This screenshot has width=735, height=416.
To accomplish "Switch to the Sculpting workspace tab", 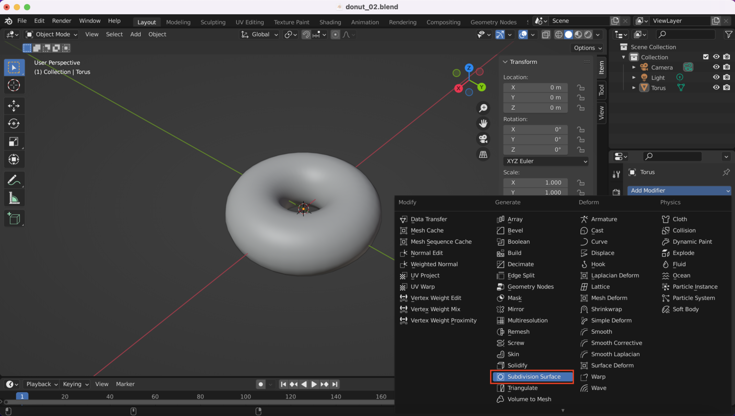I will 213,22.
